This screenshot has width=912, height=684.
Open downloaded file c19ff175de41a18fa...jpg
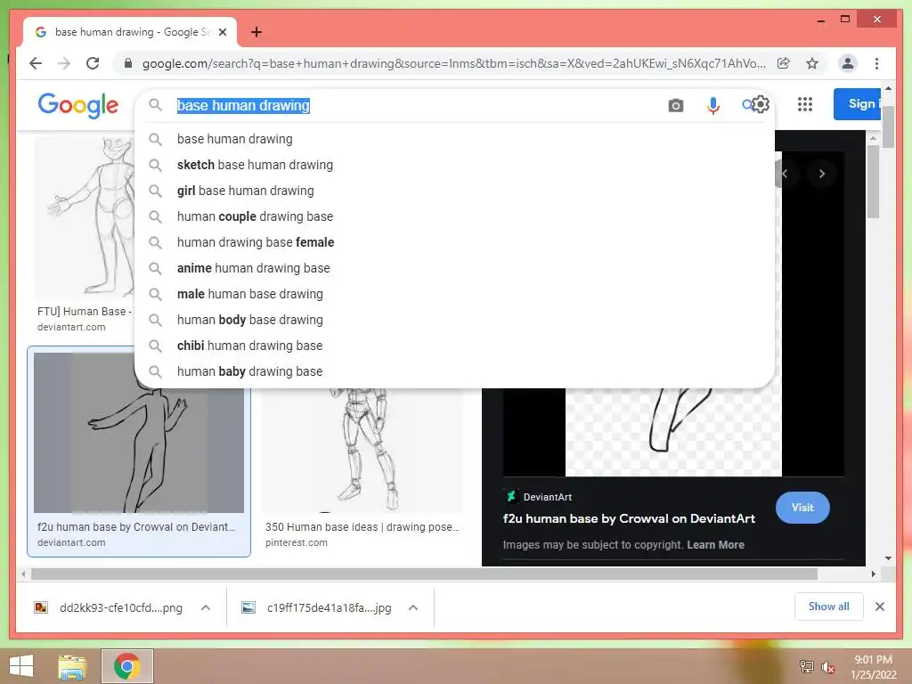point(317,607)
